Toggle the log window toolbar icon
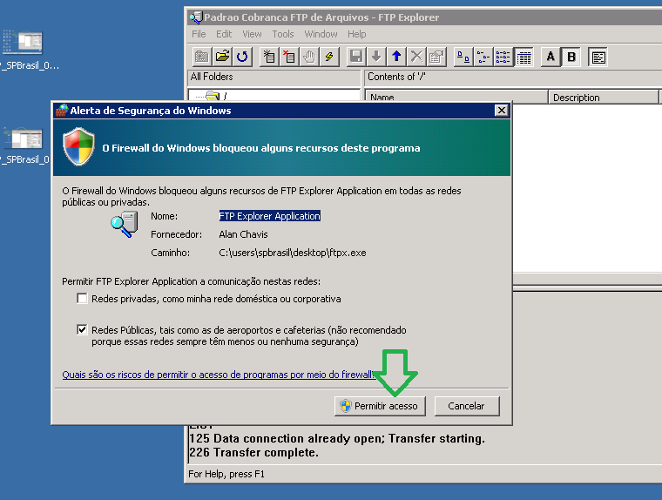 point(598,57)
